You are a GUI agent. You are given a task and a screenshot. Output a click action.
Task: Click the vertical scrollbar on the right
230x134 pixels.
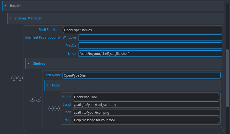227,78
